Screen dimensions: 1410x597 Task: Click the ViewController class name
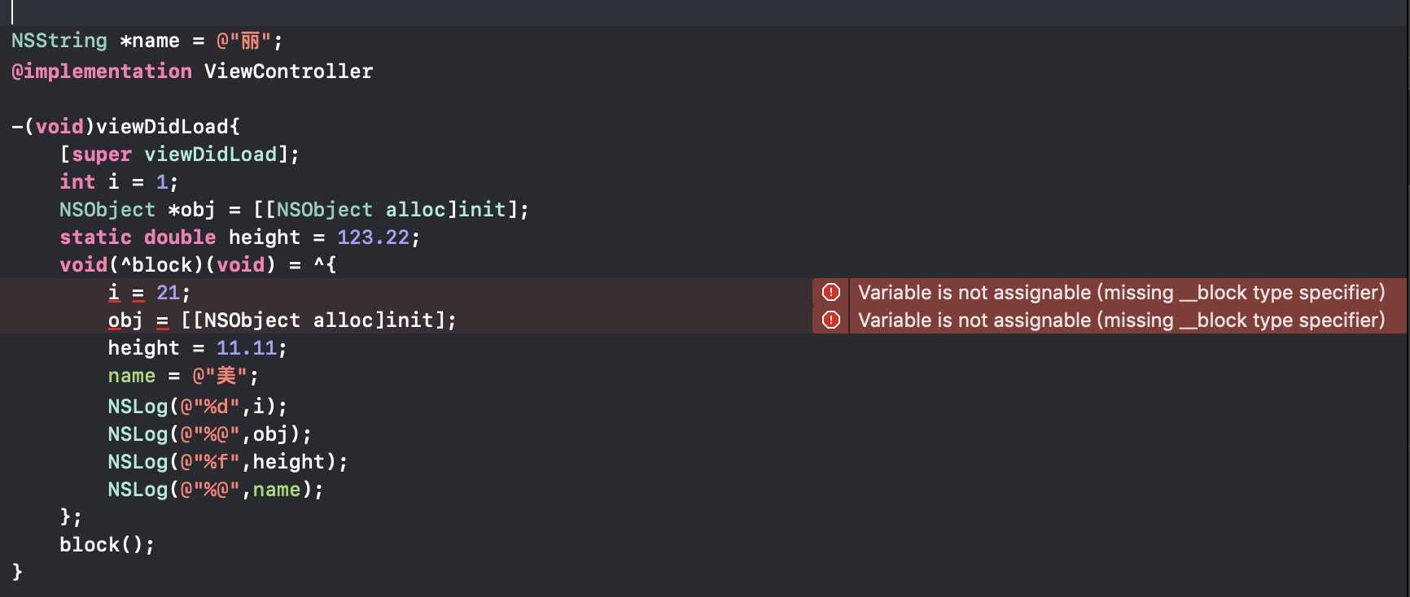coord(288,72)
